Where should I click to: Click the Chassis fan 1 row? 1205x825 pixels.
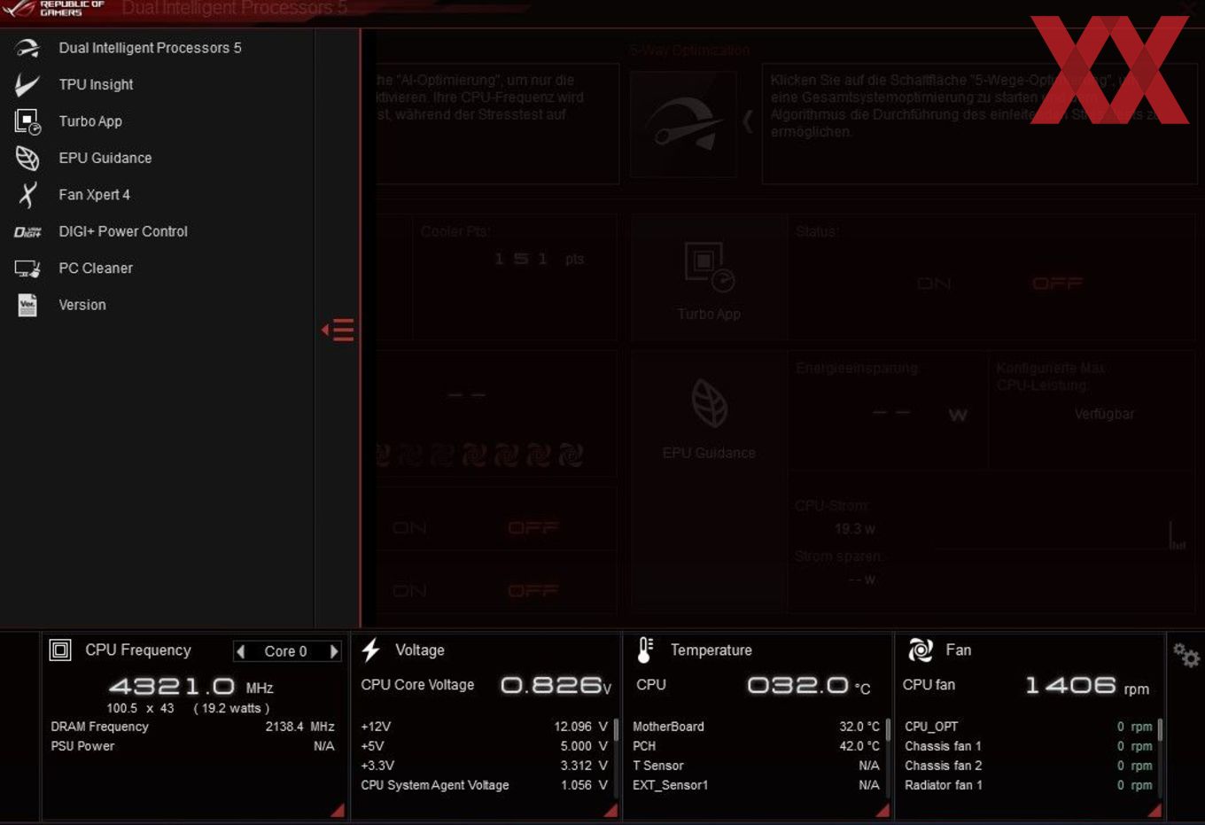[x=1028, y=746]
